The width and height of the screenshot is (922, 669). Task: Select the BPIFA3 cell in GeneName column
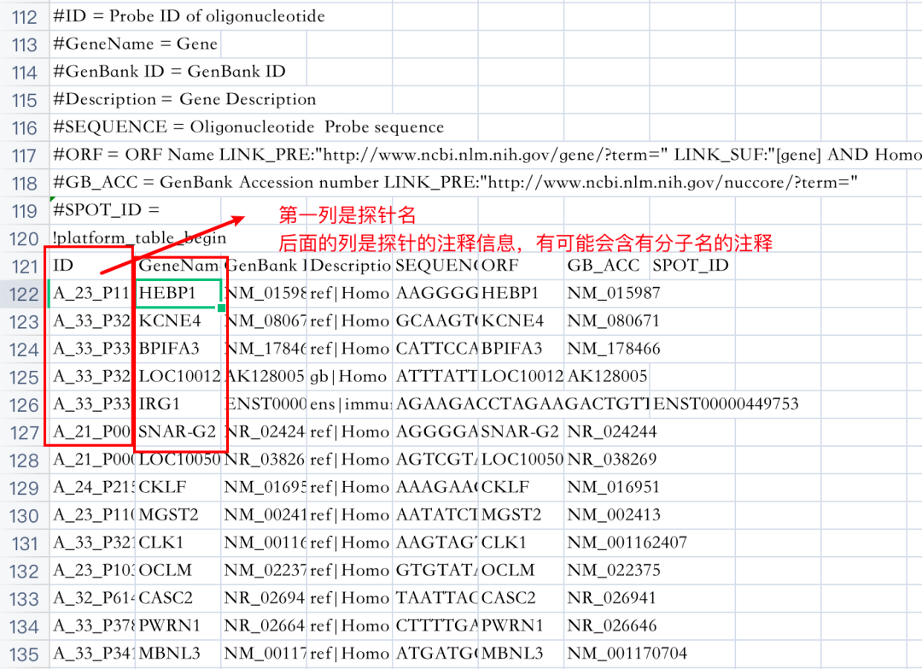(x=178, y=349)
